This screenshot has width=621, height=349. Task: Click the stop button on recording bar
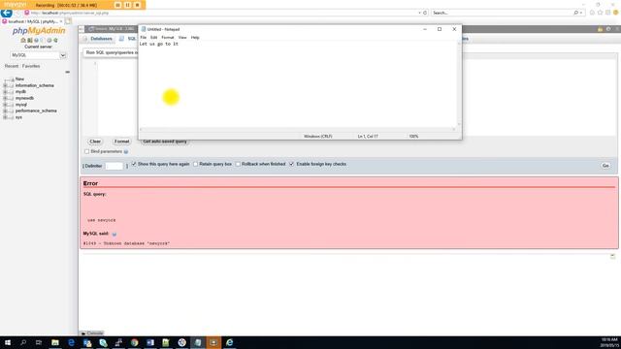click(137, 5)
